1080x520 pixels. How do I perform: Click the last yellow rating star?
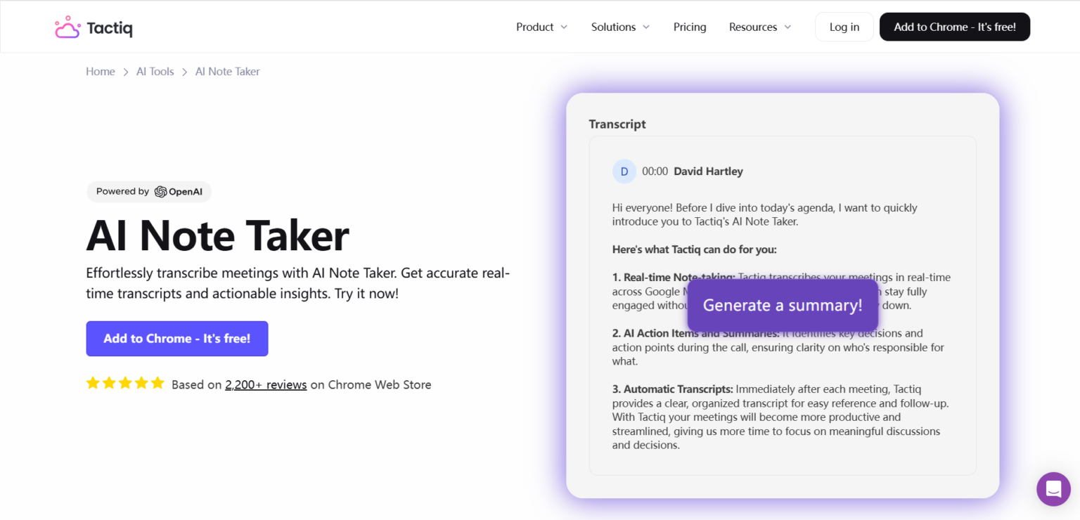point(157,382)
